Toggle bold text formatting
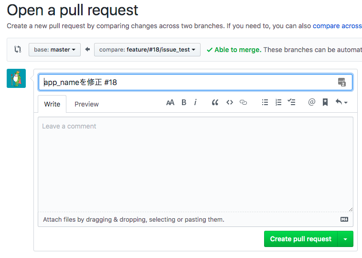 [184, 102]
